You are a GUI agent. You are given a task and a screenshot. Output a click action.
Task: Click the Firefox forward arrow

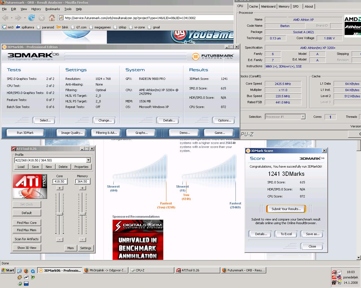pyautogui.click(x=18, y=18)
